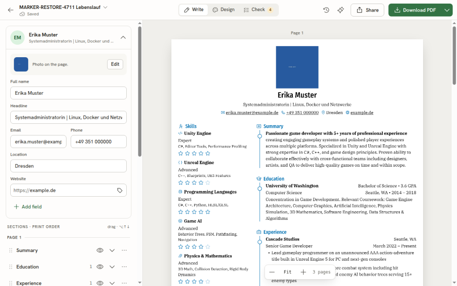Click the Website input field
Viewport: 457px width, 286px height.
[x=68, y=190]
